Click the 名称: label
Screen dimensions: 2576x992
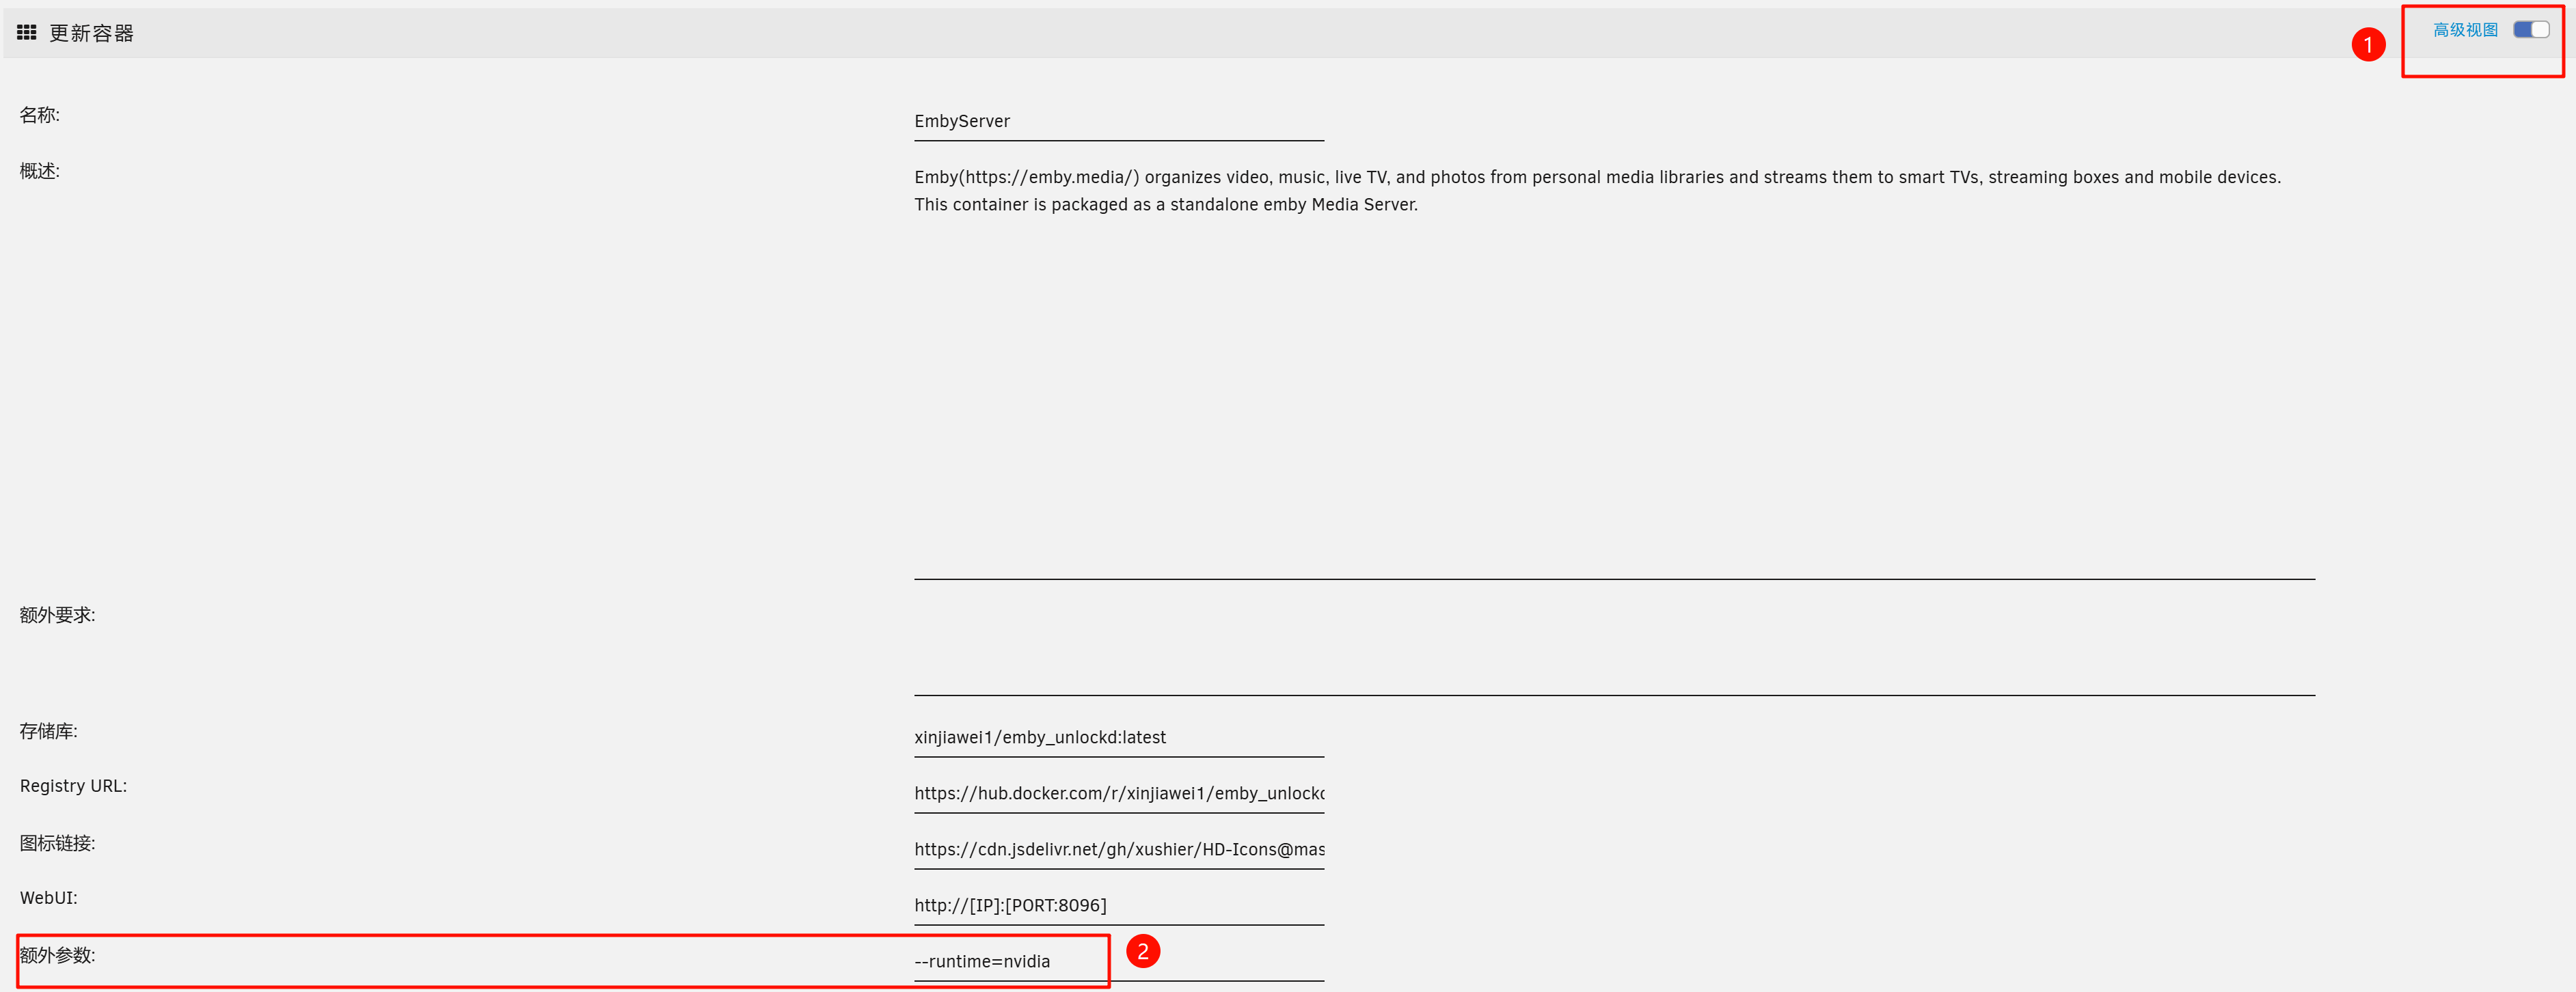(x=40, y=115)
